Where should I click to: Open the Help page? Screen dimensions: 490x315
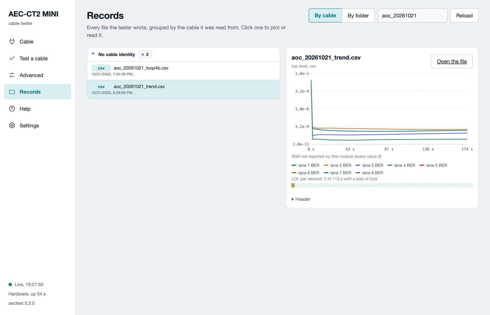click(38, 108)
